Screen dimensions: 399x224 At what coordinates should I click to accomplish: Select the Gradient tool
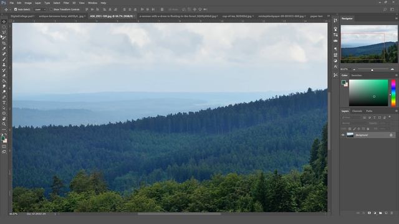coord(4,81)
